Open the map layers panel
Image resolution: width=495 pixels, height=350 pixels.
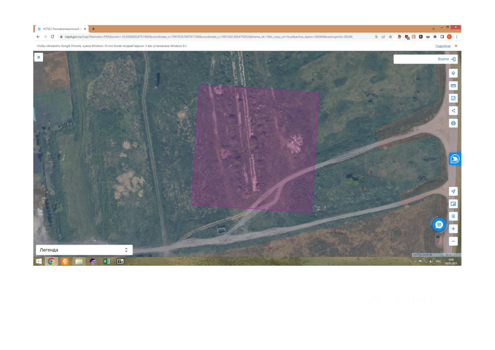click(453, 73)
